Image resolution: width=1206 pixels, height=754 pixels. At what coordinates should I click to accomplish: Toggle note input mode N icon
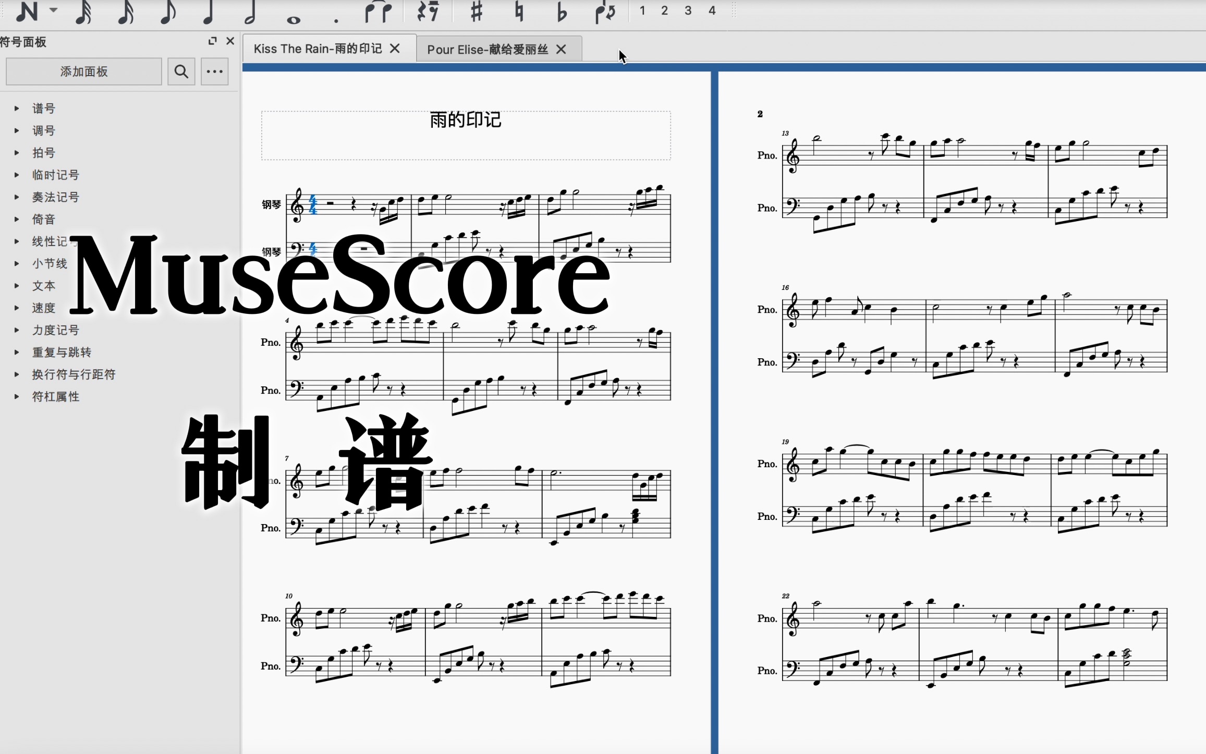27,11
